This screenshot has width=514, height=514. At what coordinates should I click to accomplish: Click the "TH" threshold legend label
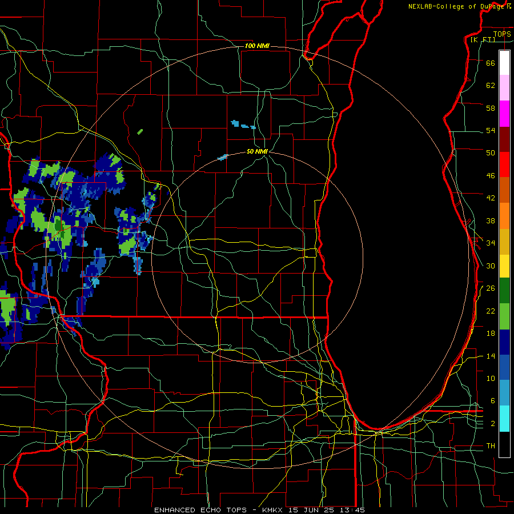pyautogui.click(x=491, y=446)
